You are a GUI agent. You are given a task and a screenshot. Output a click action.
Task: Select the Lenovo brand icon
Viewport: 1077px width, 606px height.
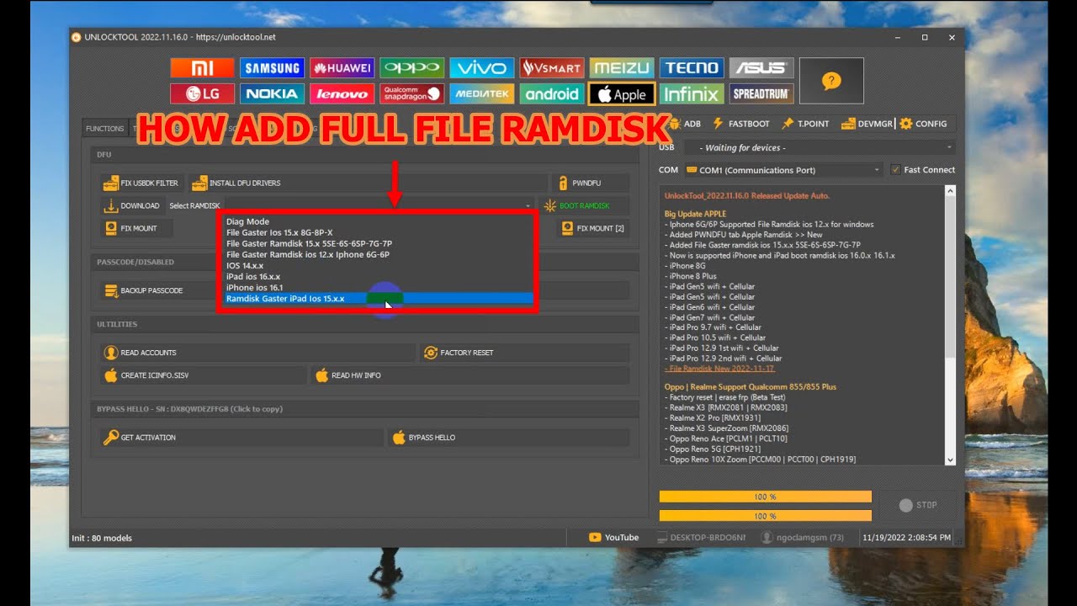[x=342, y=93]
